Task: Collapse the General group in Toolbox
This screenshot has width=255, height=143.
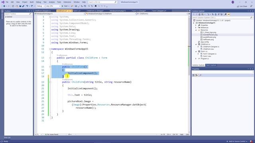Action: coord(6,17)
